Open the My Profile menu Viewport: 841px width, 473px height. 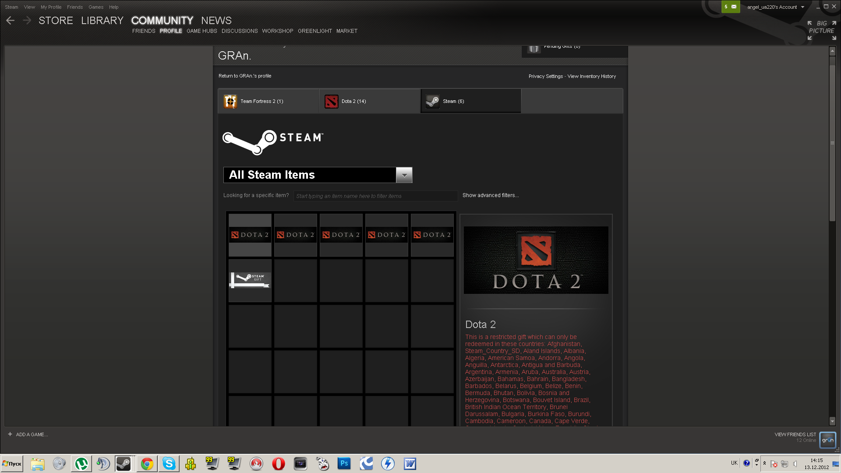point(51,7)
